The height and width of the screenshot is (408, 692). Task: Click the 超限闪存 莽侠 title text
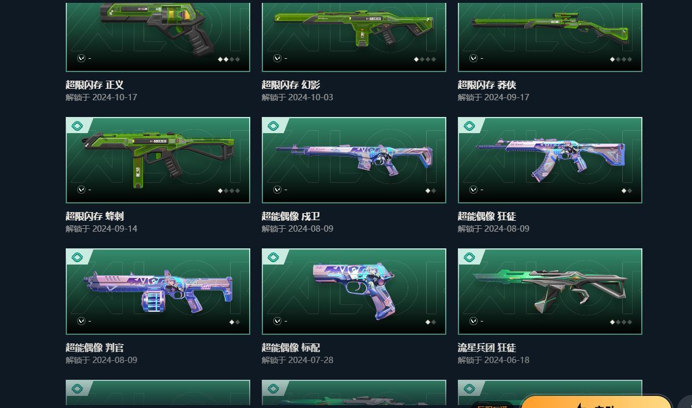point(487,85)
